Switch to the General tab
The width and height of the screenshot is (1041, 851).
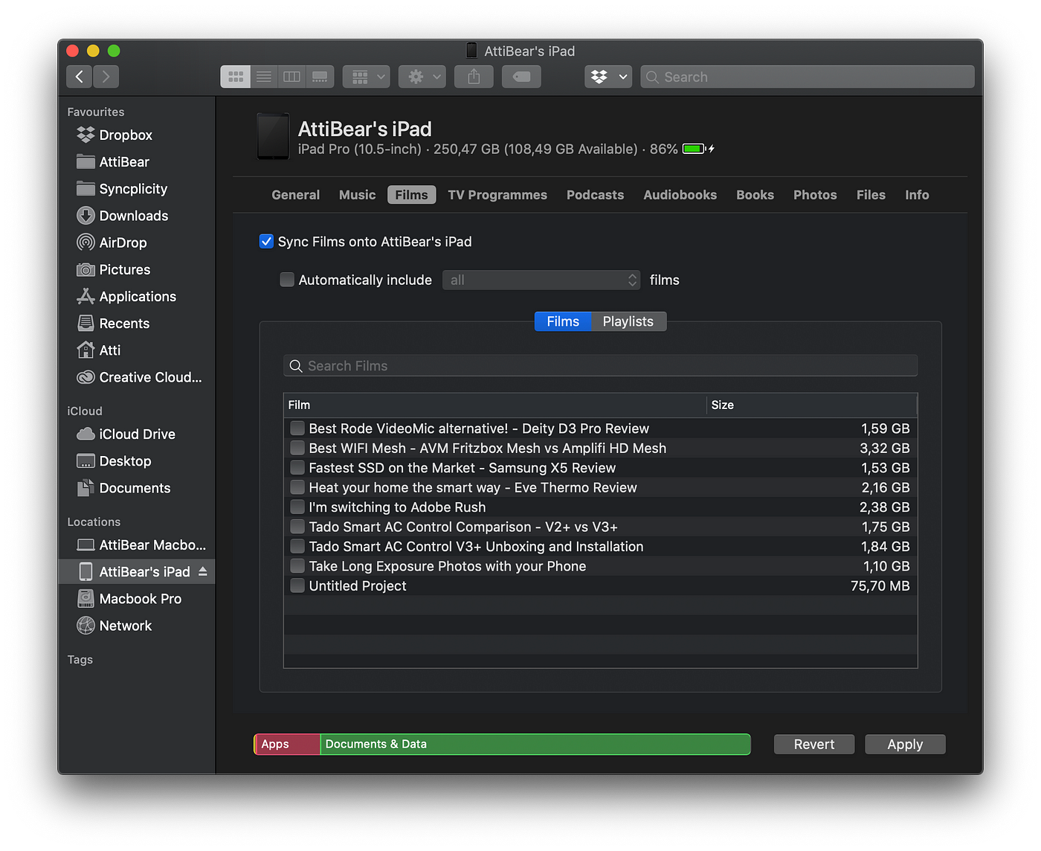(295, 195)
